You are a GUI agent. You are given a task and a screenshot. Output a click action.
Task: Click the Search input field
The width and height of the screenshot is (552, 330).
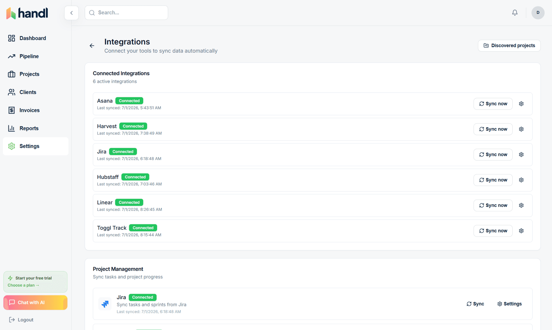pos(126,13)
